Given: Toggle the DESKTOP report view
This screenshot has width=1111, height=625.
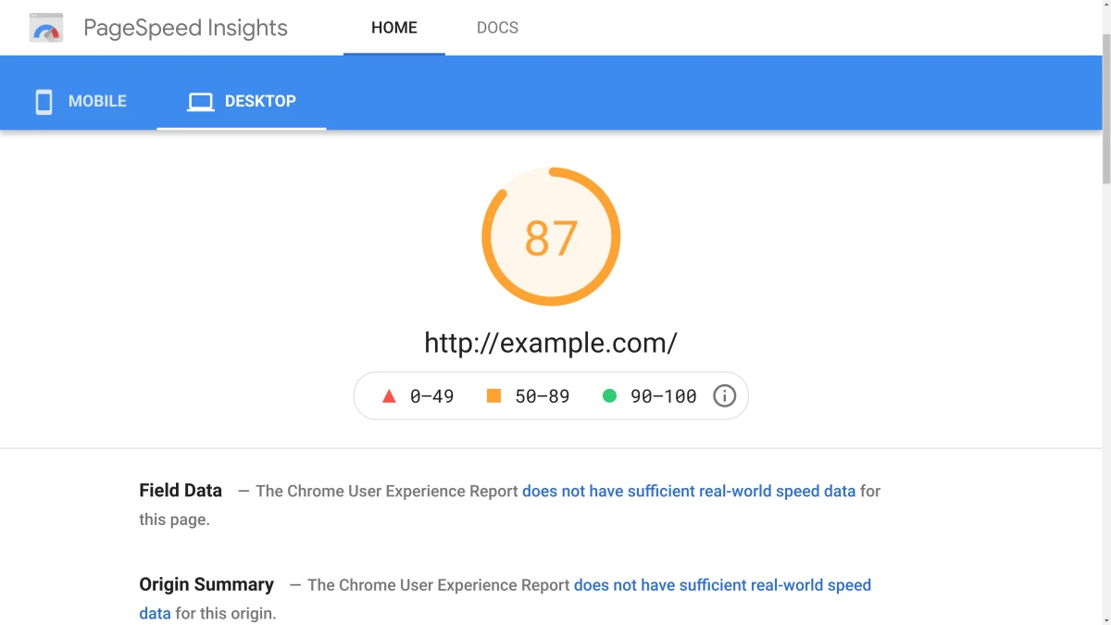Looking at the screenshot, I should [x=242, y=101].
